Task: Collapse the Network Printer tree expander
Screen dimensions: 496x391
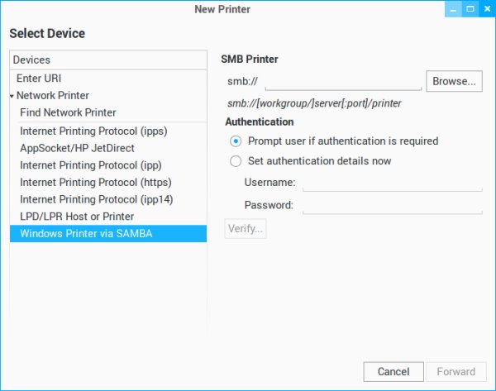Action: tap(12, 96)
